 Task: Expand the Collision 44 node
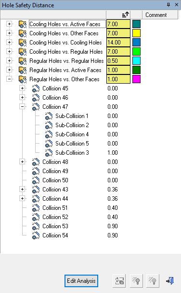click(22, 198)
